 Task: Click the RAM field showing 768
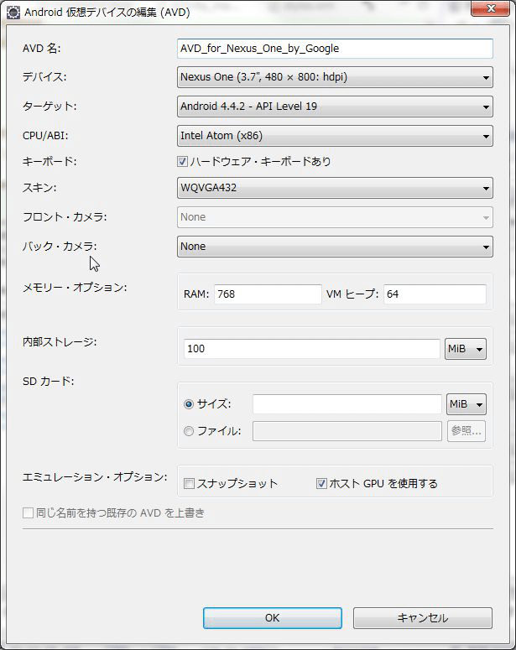[x=267, y=294]
